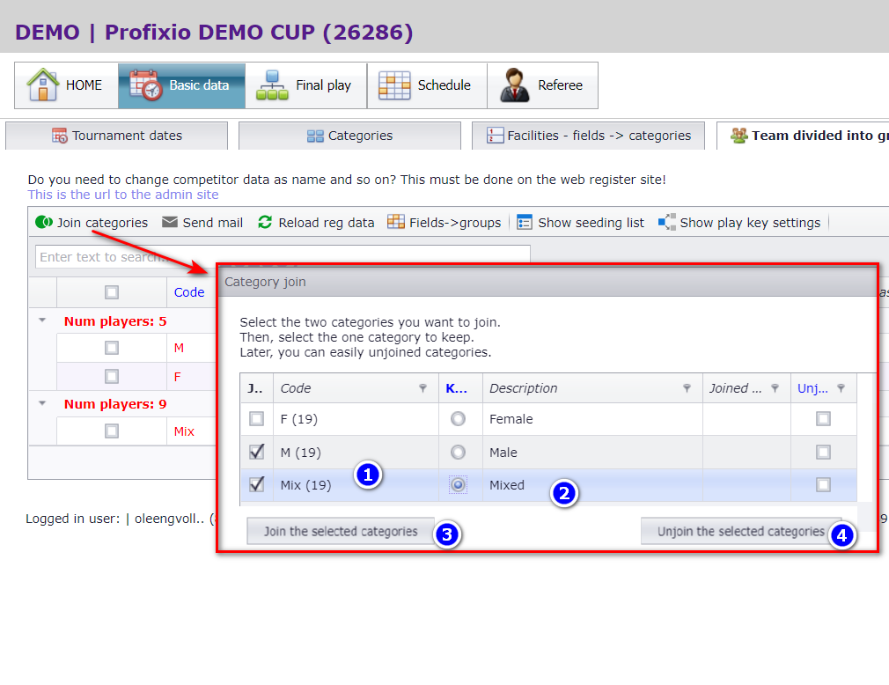Open the Schedule grid icon
Screen dimensions: 889x685
394,85
